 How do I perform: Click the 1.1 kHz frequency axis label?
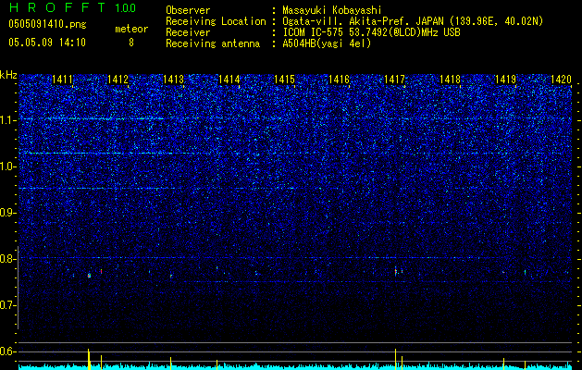[8, 120]
